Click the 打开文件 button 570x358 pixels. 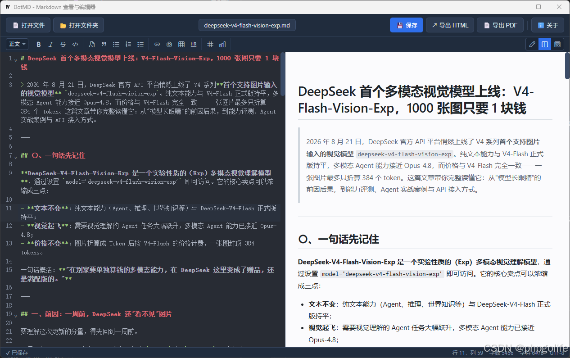click(x=28, y=25)
